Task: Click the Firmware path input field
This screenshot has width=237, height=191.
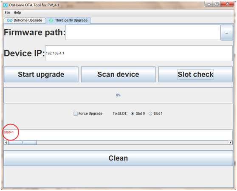Action: click(x=143, y=32)
